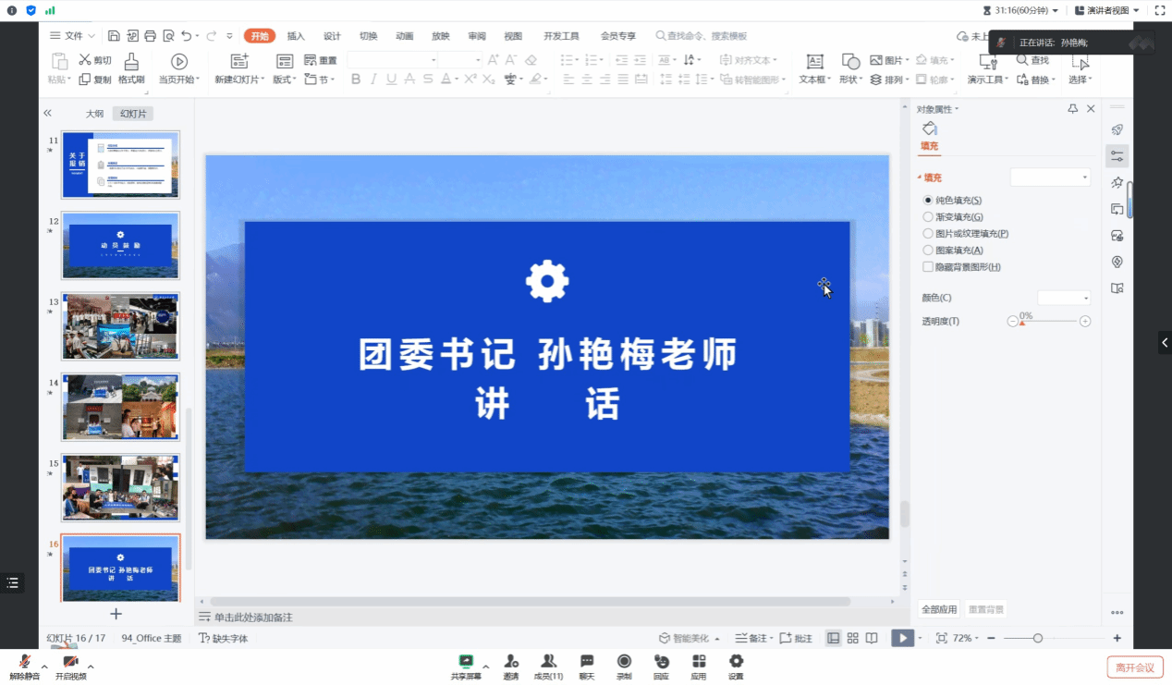Click the share screen (共享屏幕) icon

point(466,662)
